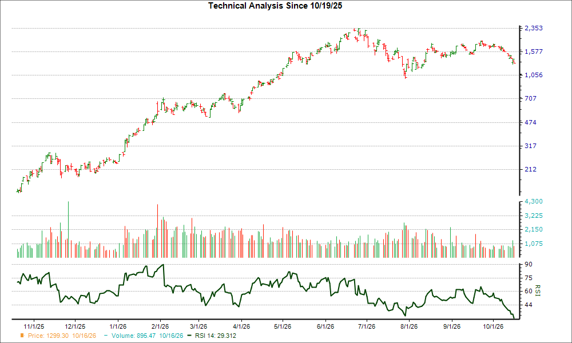Click the RSI axis value 60
Image resolution: width=572 pixels, height=343 pixels.
tap(529, 291)
